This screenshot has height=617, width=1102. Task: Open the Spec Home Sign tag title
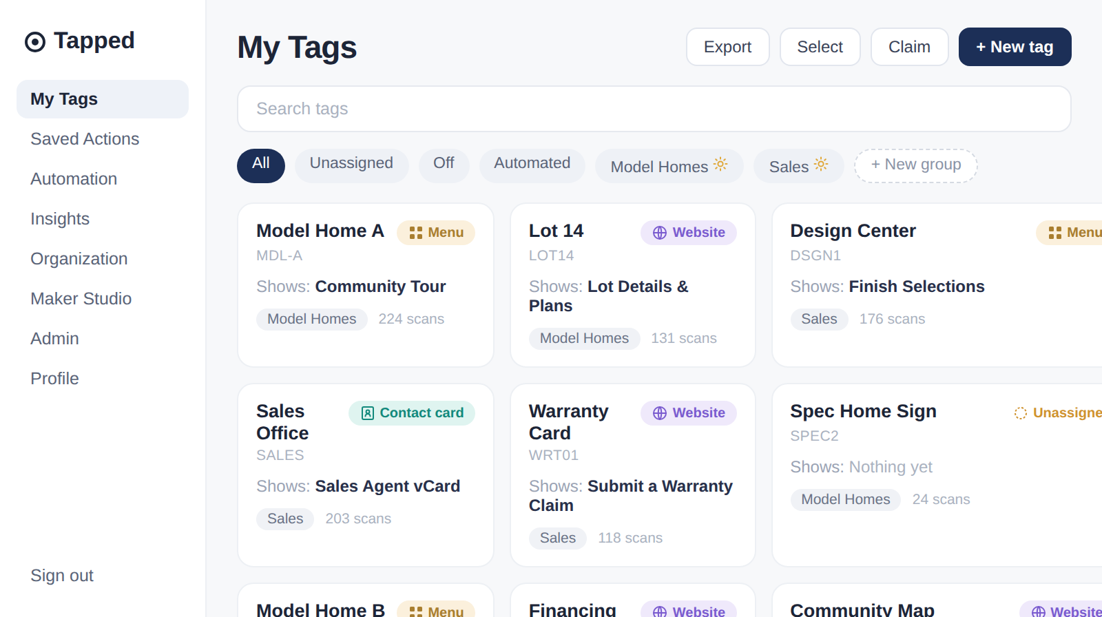(x=863, y=411)
